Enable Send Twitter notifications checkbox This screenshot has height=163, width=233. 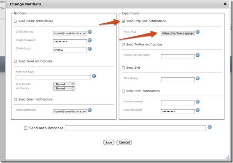coord(123,44)
